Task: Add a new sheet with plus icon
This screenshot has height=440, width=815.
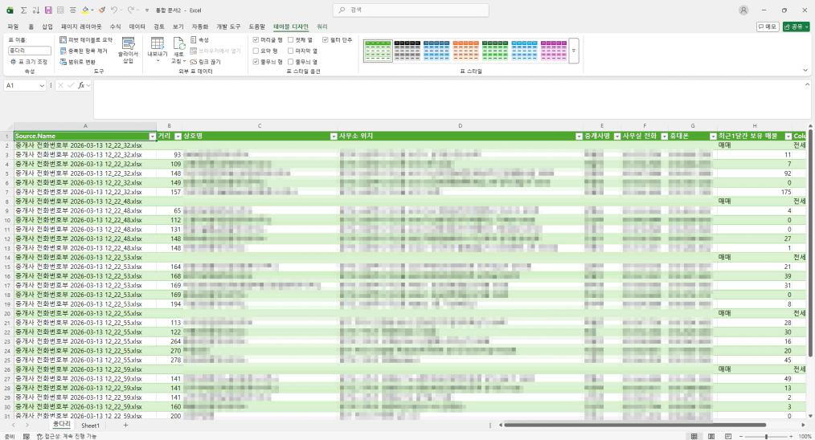Action: pyautogui.click(x=125, y=425)
